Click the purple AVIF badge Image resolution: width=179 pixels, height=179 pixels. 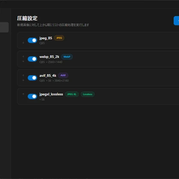pyautogui.click(x=63, y=75)
